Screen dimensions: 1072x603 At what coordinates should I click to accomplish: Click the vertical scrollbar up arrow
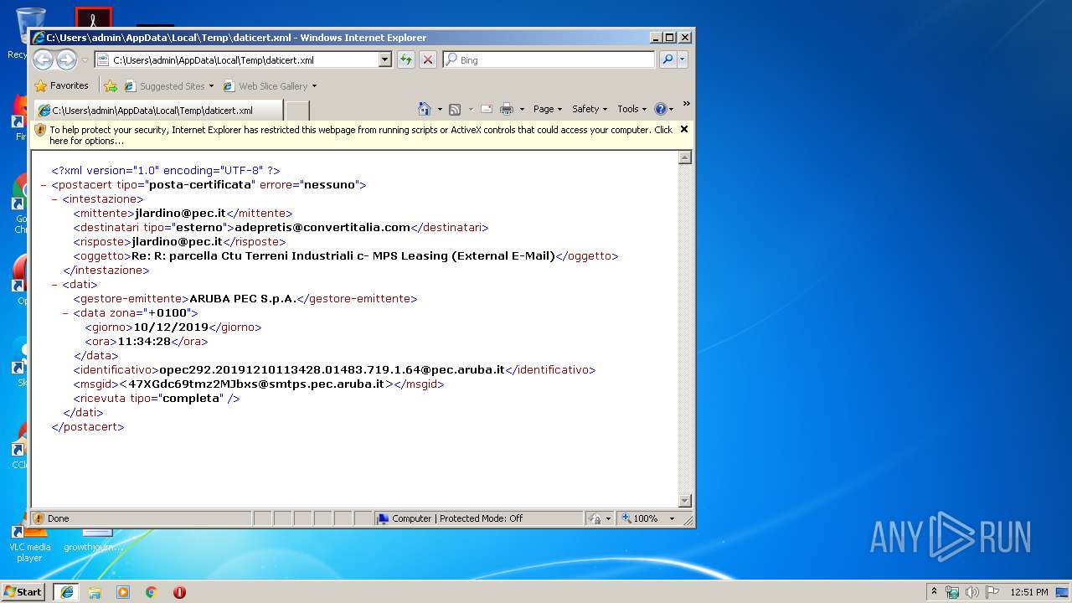click(685, 157)
